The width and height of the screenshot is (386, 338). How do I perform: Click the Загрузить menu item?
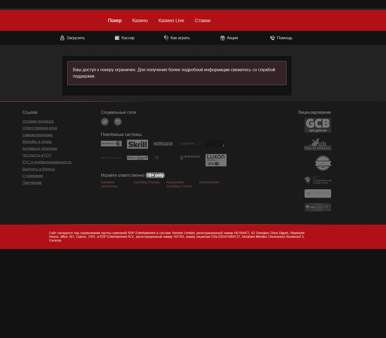point(72,37)
